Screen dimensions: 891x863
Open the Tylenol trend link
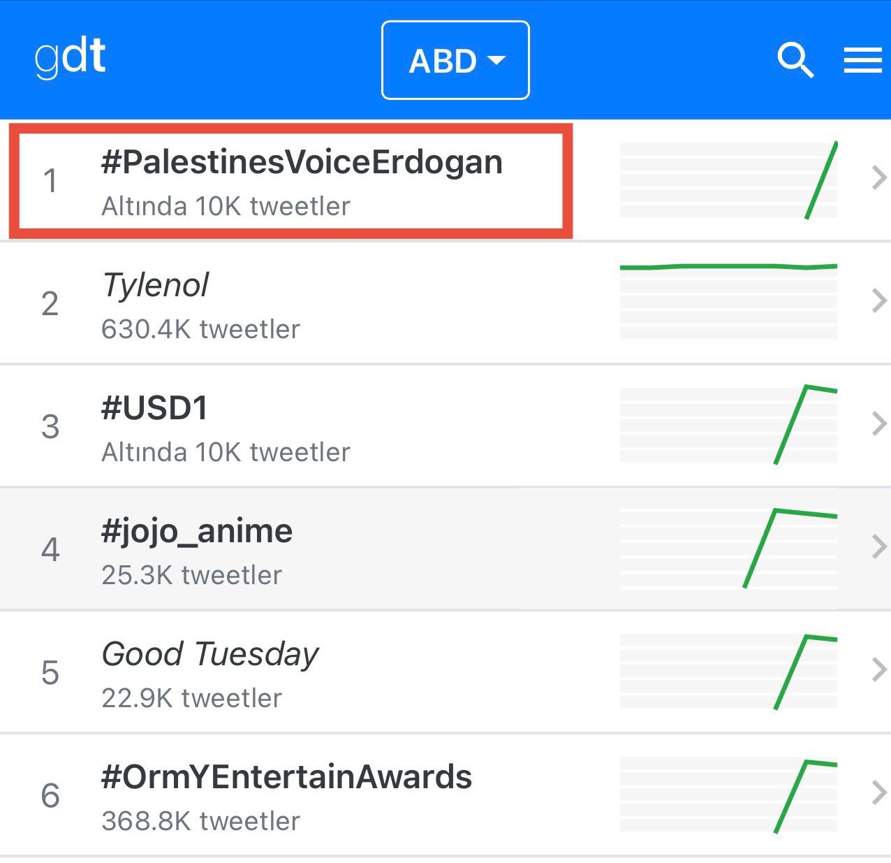pos(155,285)
